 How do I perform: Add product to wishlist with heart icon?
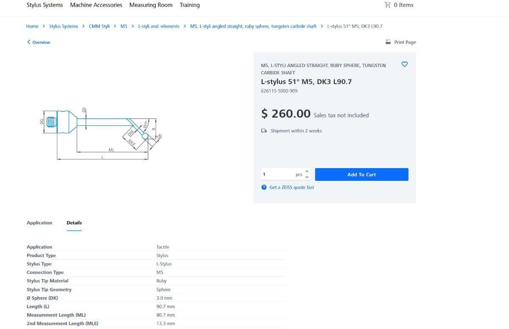[x=405, y=64]
